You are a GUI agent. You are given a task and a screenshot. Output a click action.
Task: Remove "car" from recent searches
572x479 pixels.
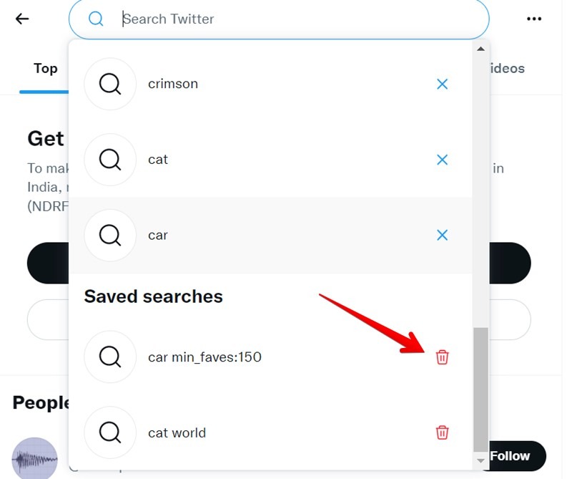(442, 235)
